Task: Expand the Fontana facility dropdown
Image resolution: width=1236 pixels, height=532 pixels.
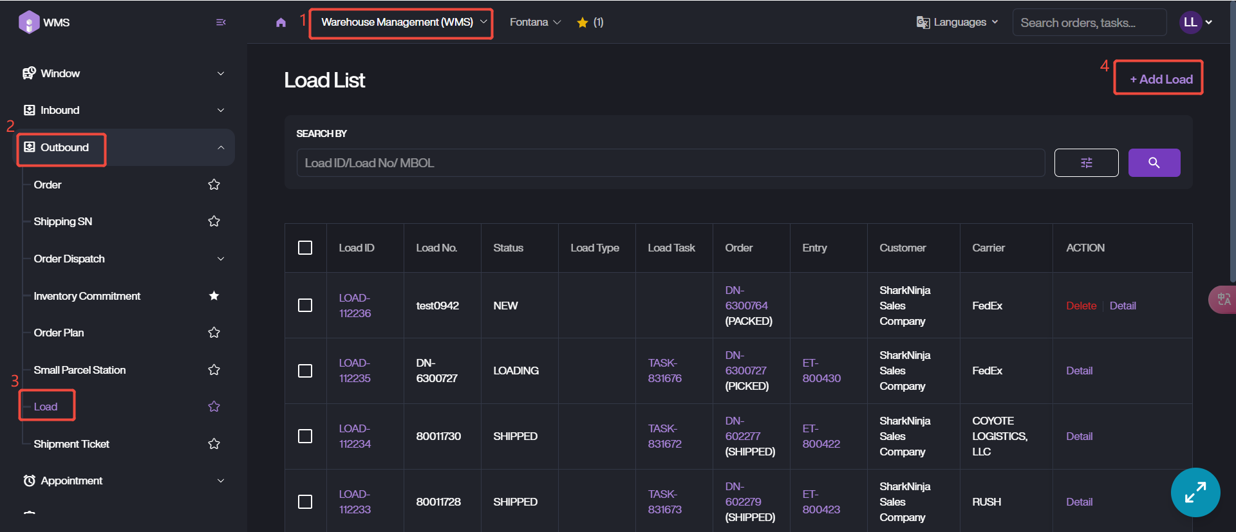Action: (x=535, y=23)
